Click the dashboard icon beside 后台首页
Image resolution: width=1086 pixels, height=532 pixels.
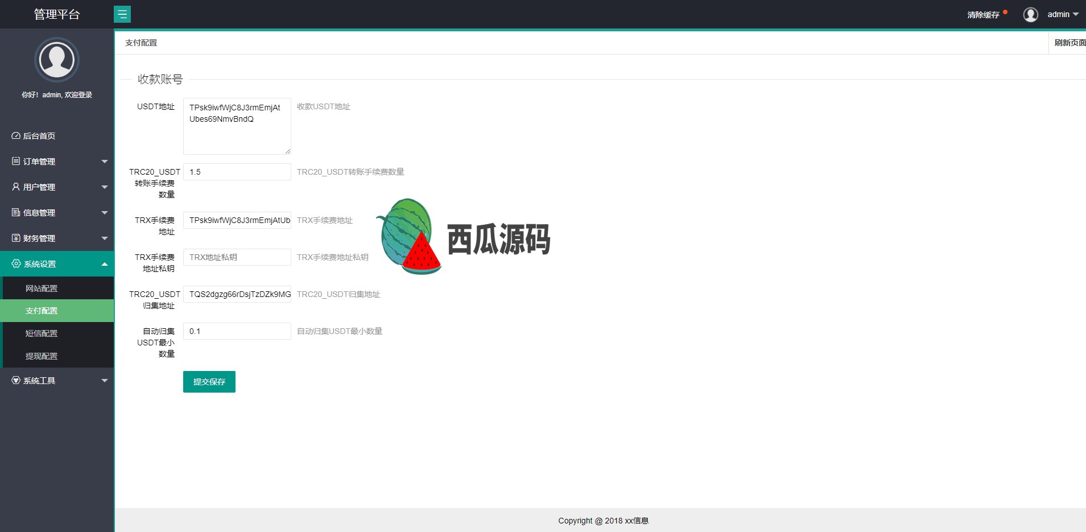click(x=16, y=135)
